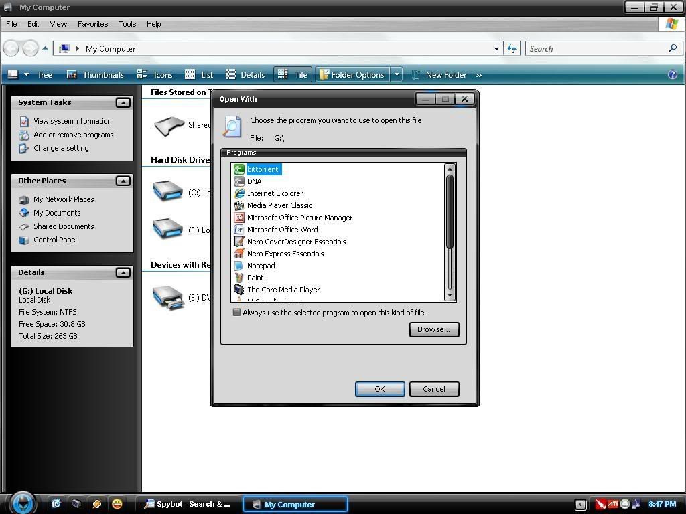Open the dropdown beside the first toolbar icon
The height and width of the screenshot is (514, 686).
pyautogui.click(x=26, y=75)
